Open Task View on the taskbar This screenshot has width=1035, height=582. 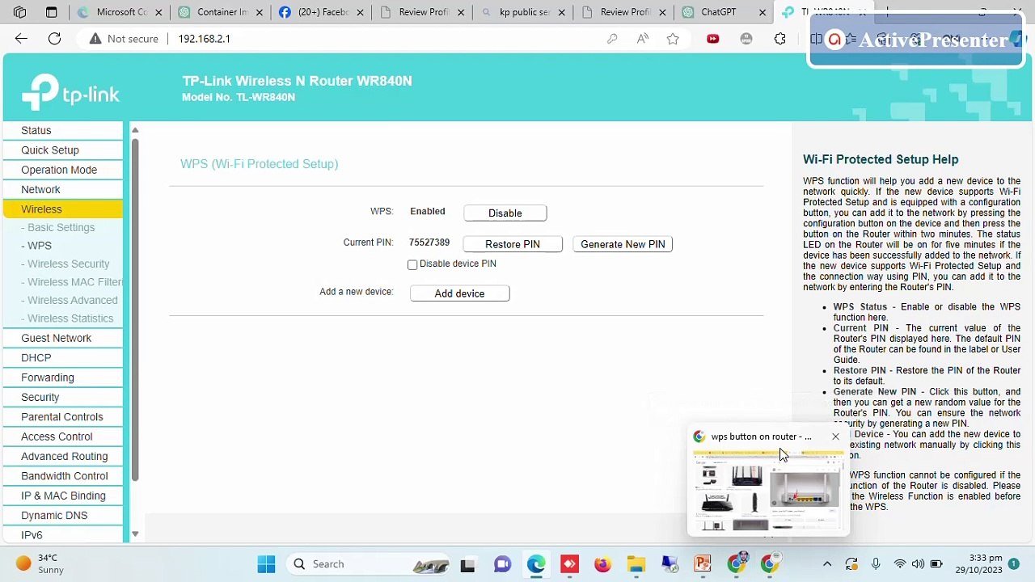[x=467, y=564]
